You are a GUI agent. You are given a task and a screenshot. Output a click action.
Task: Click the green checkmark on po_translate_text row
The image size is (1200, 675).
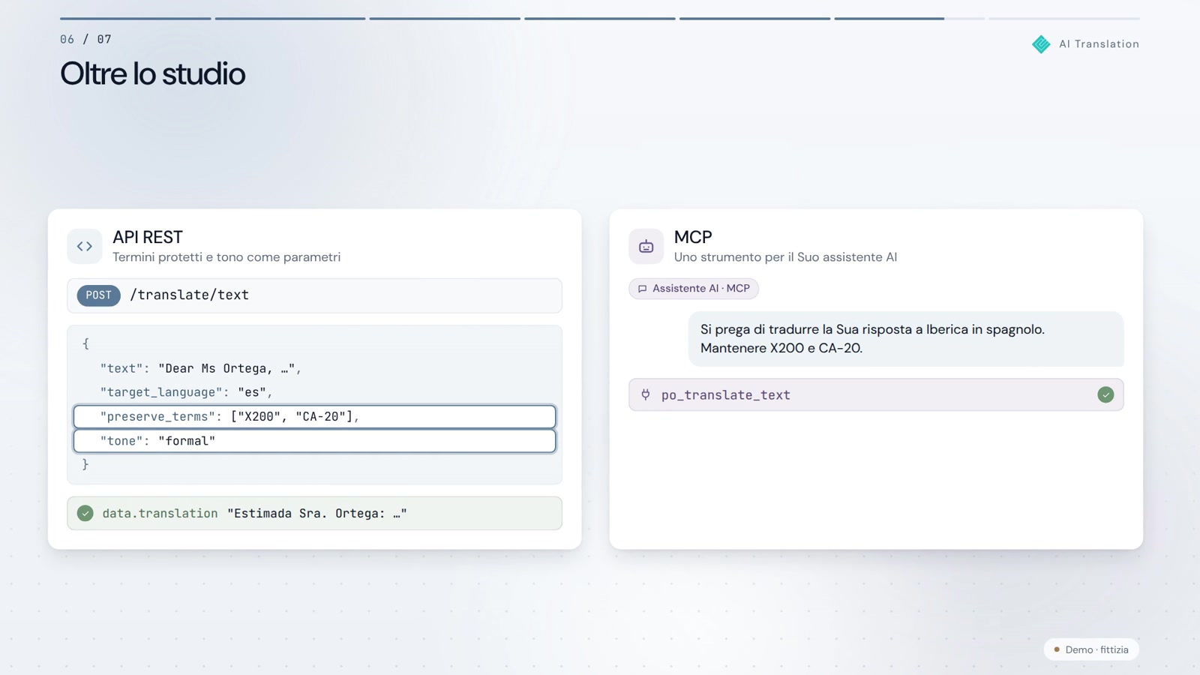1105,394
